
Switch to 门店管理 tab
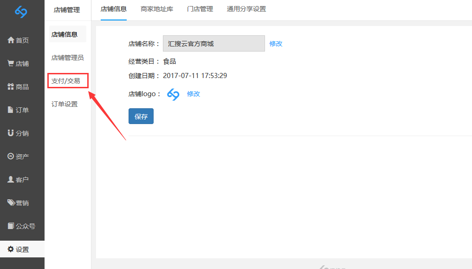200,9
